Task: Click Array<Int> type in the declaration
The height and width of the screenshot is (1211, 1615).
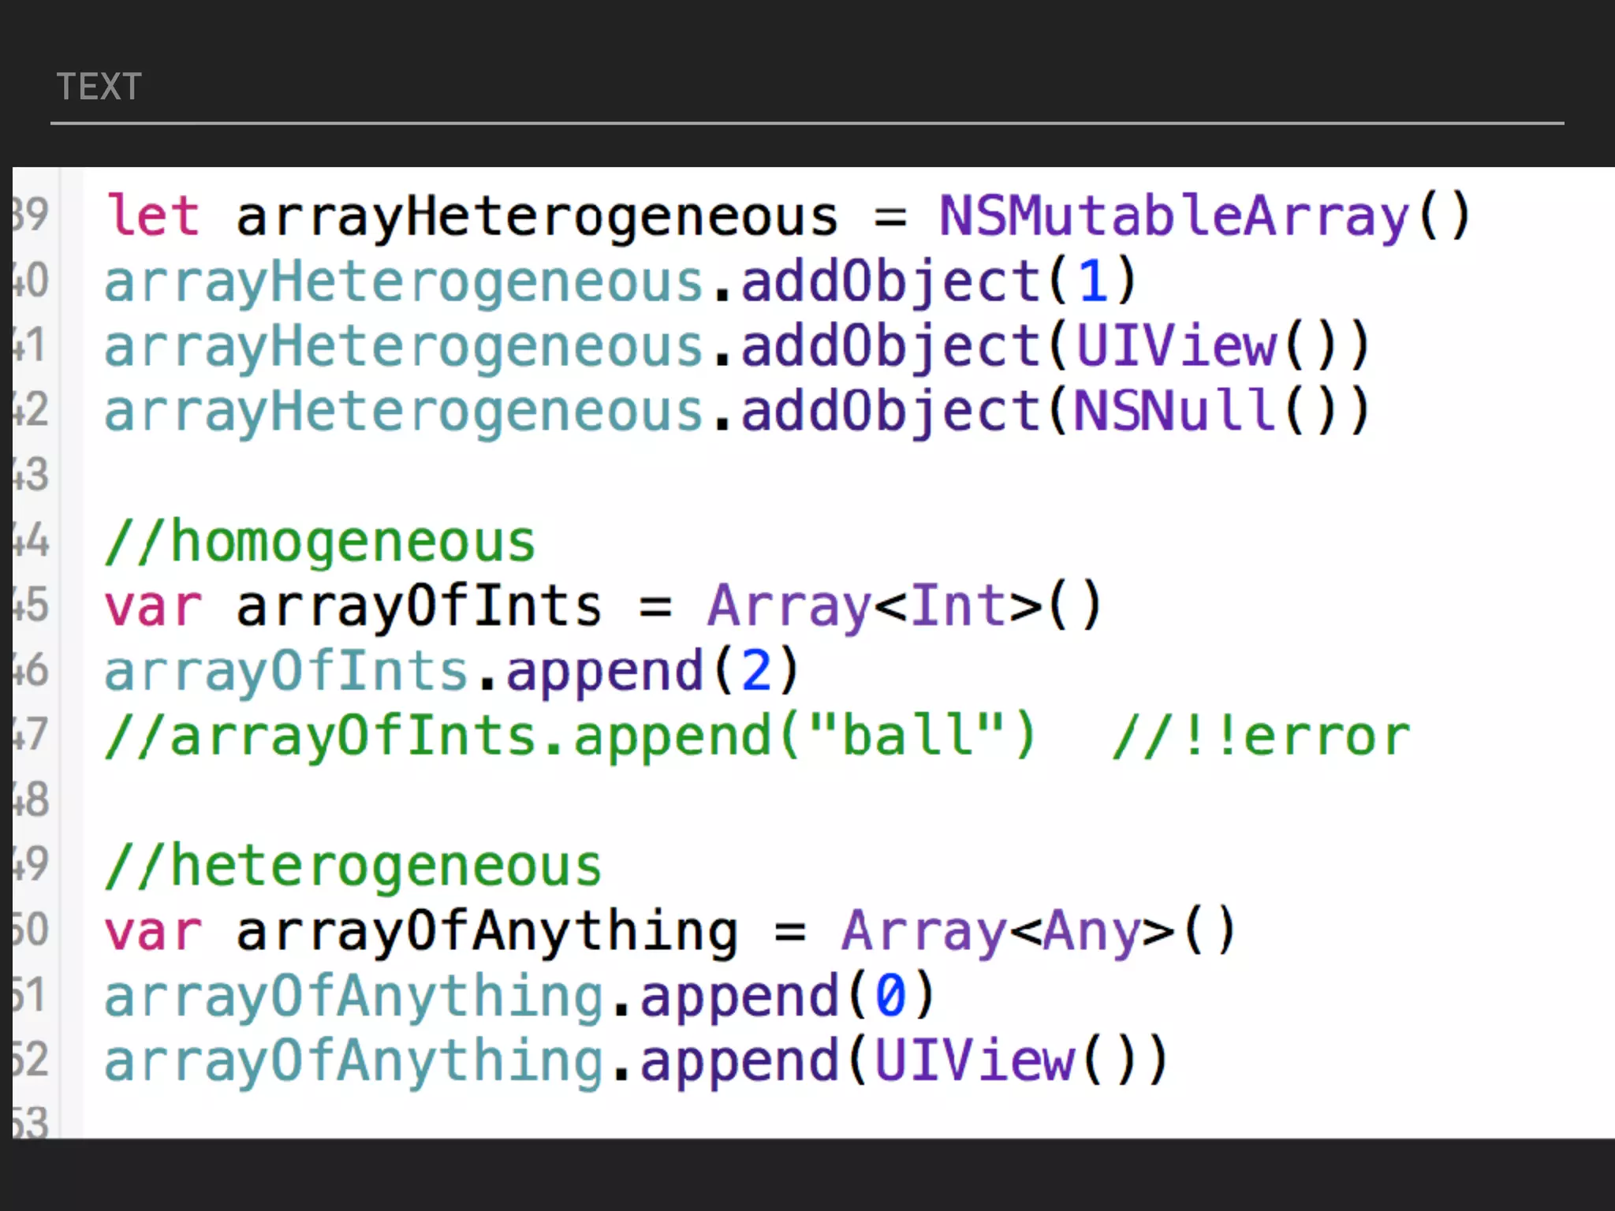Action: coord(875,607)
